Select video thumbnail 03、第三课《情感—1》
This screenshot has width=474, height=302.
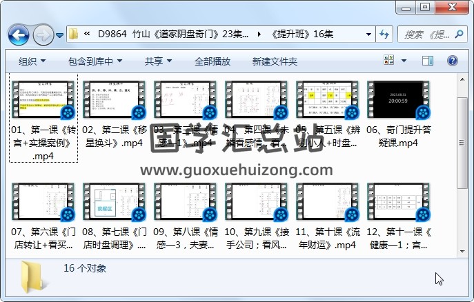coord(185,99)
